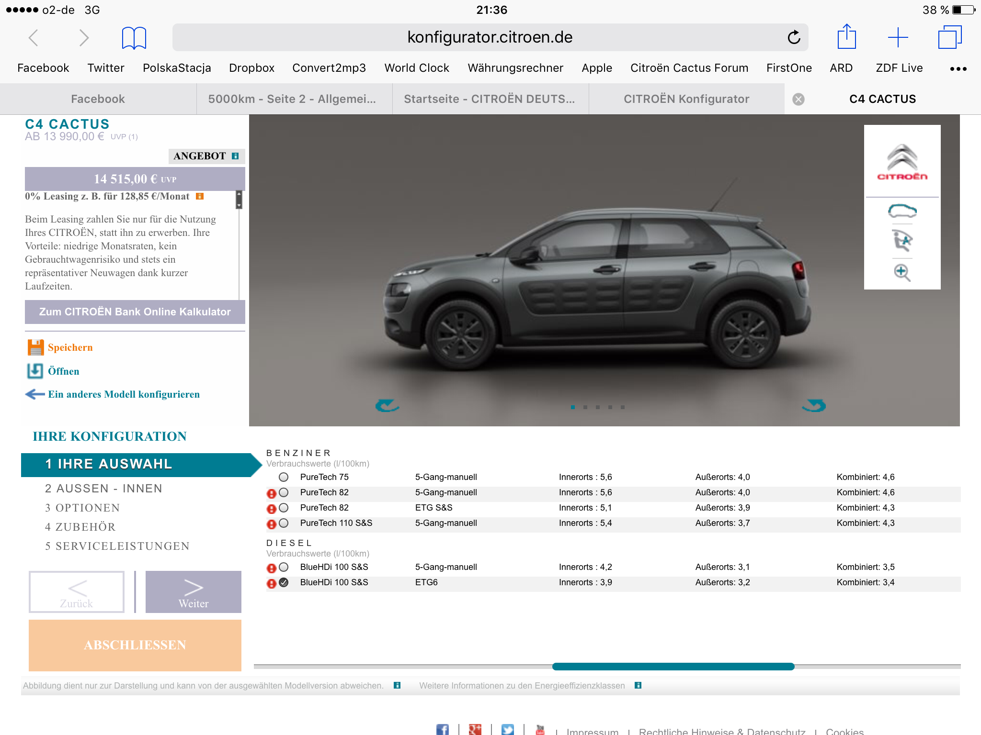Switch to Startseite - CITROËN DEUTS tab
The image size is (981, 735).
[490, 99]
